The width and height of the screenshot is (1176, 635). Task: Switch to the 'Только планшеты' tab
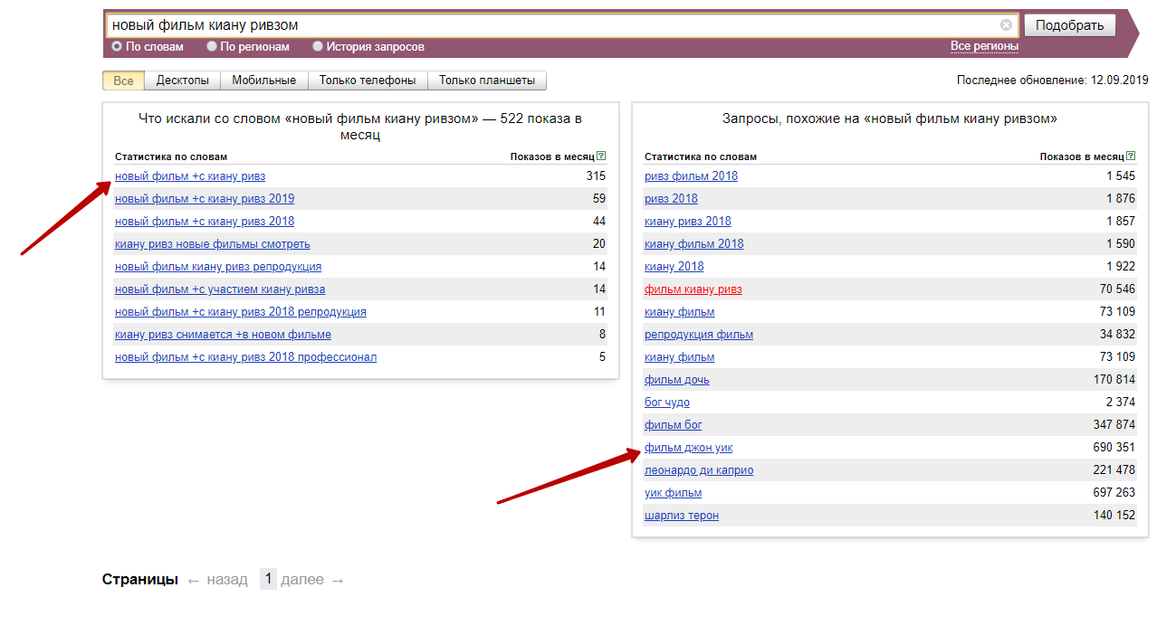pos(487,81)
